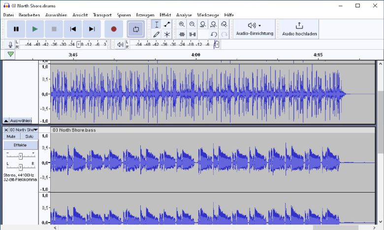Screen dimensions: 384x230
Task: Click the red Record button
Action: pyautogui.click(x=114, y=29)
